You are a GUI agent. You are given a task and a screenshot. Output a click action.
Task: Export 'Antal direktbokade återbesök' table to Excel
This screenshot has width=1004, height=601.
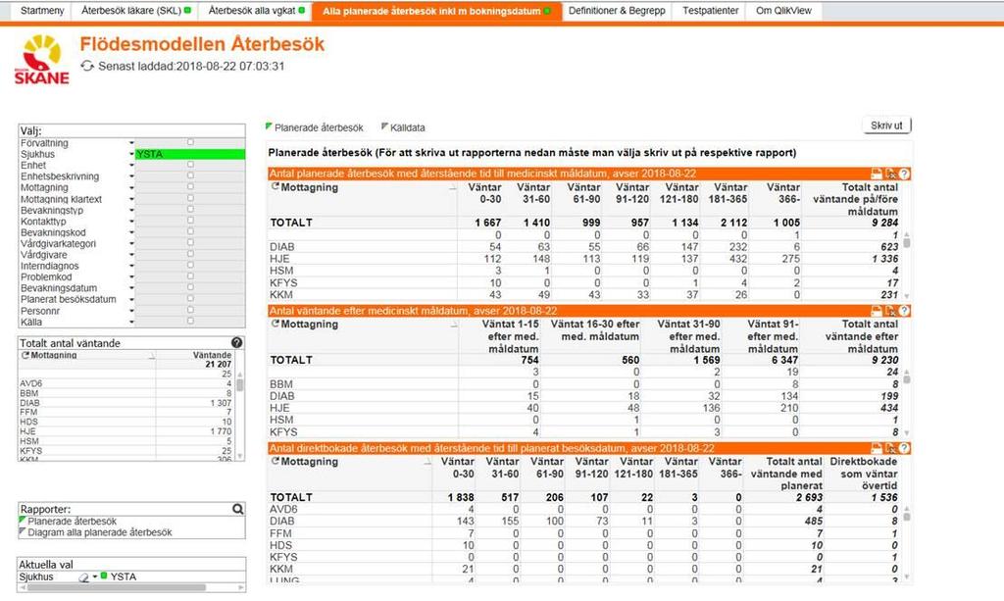click(x=890, y=448)
